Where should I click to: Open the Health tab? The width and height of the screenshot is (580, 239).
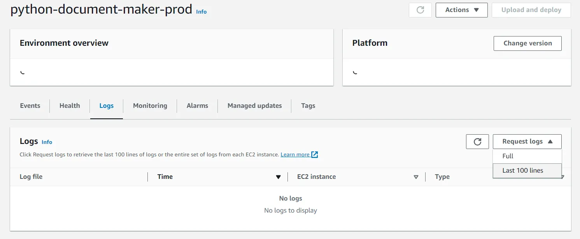pos(70,106)
